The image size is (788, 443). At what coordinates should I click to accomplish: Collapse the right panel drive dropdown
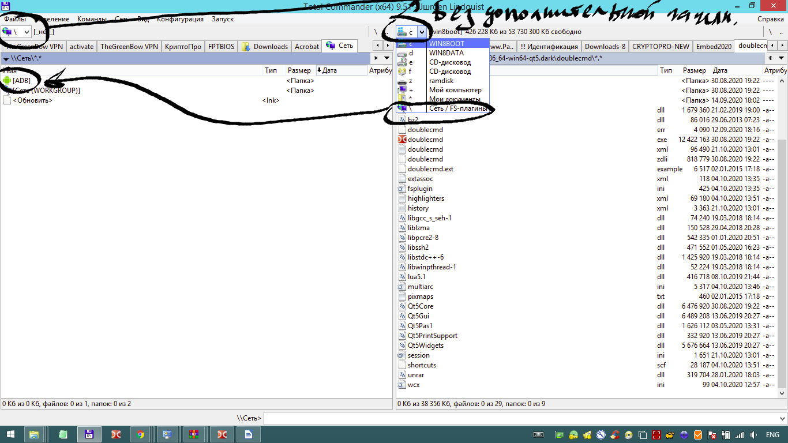pyautogui.click(x=422, y=32)
